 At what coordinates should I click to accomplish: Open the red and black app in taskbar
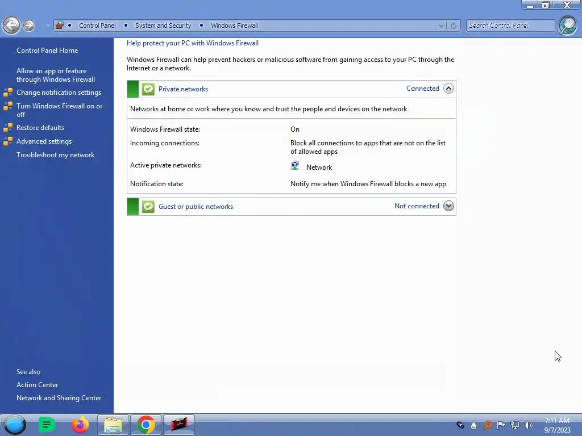pyautogui.click(x=179, y=425)
